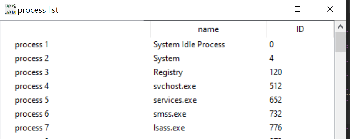The width and height of the screenshot is (350, 139).
Task: Click the scrollbar up arrow
Action: (341, 27)
